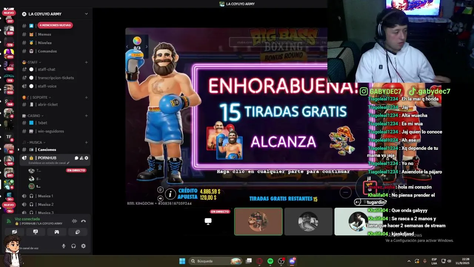Open the Memes channel
474x267 pixels.
pyautogui.click(x=55, y=34)
